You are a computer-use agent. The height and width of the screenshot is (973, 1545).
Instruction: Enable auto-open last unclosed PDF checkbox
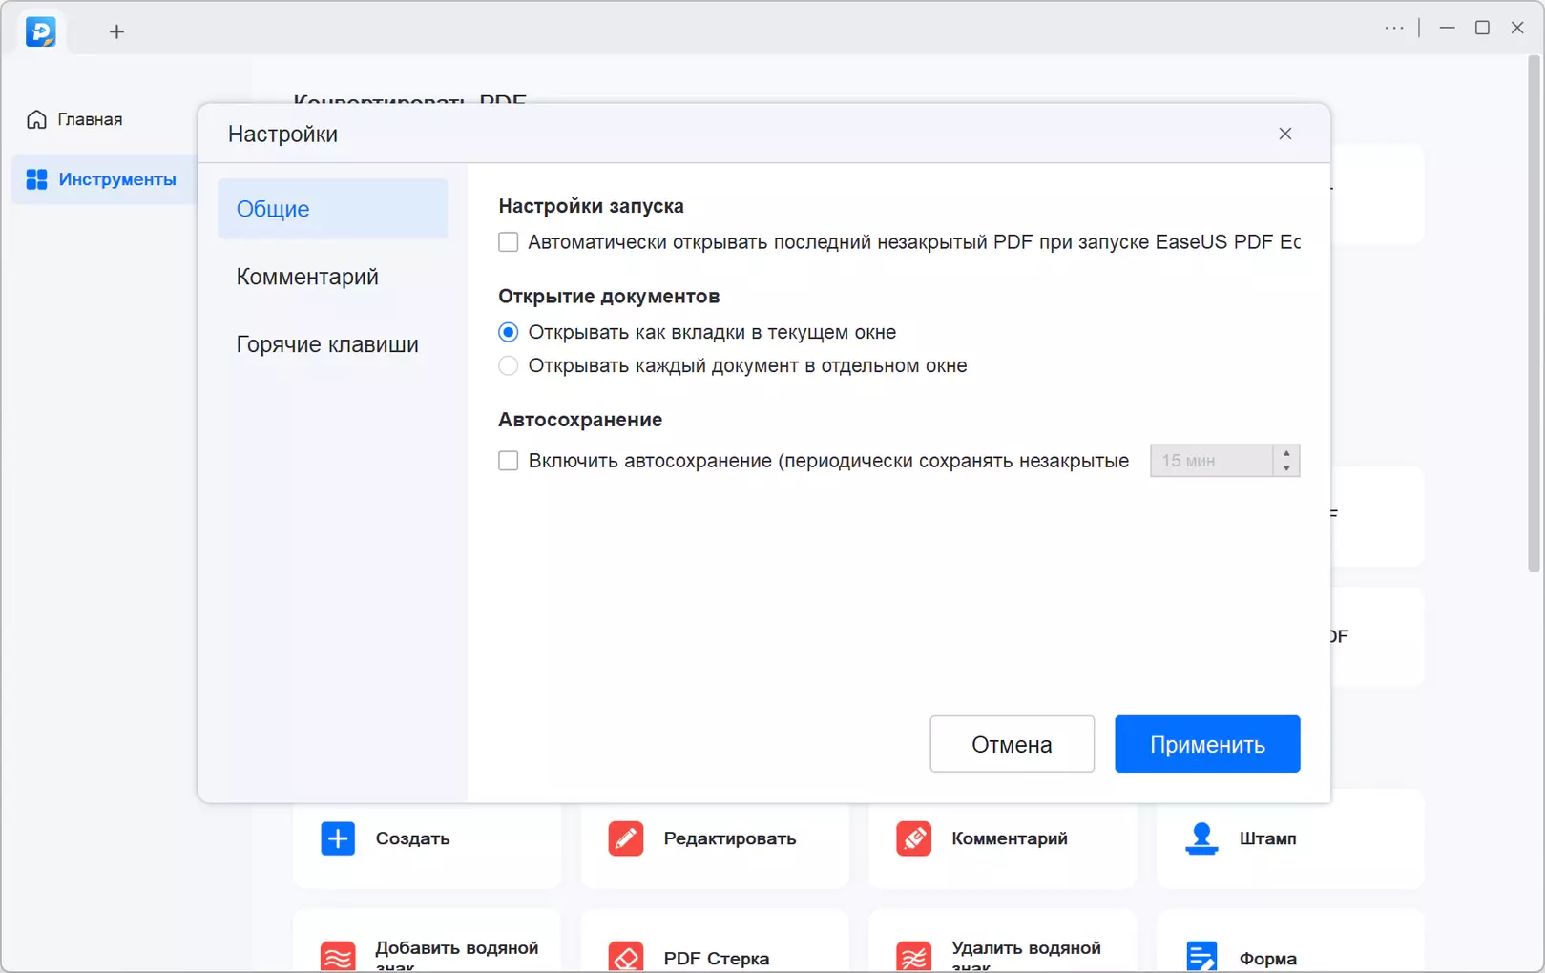coord(509,242)
